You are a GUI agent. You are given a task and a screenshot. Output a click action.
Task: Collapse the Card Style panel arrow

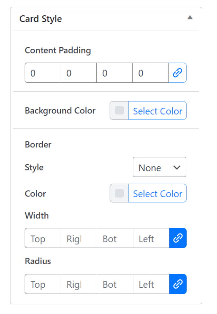190,18
